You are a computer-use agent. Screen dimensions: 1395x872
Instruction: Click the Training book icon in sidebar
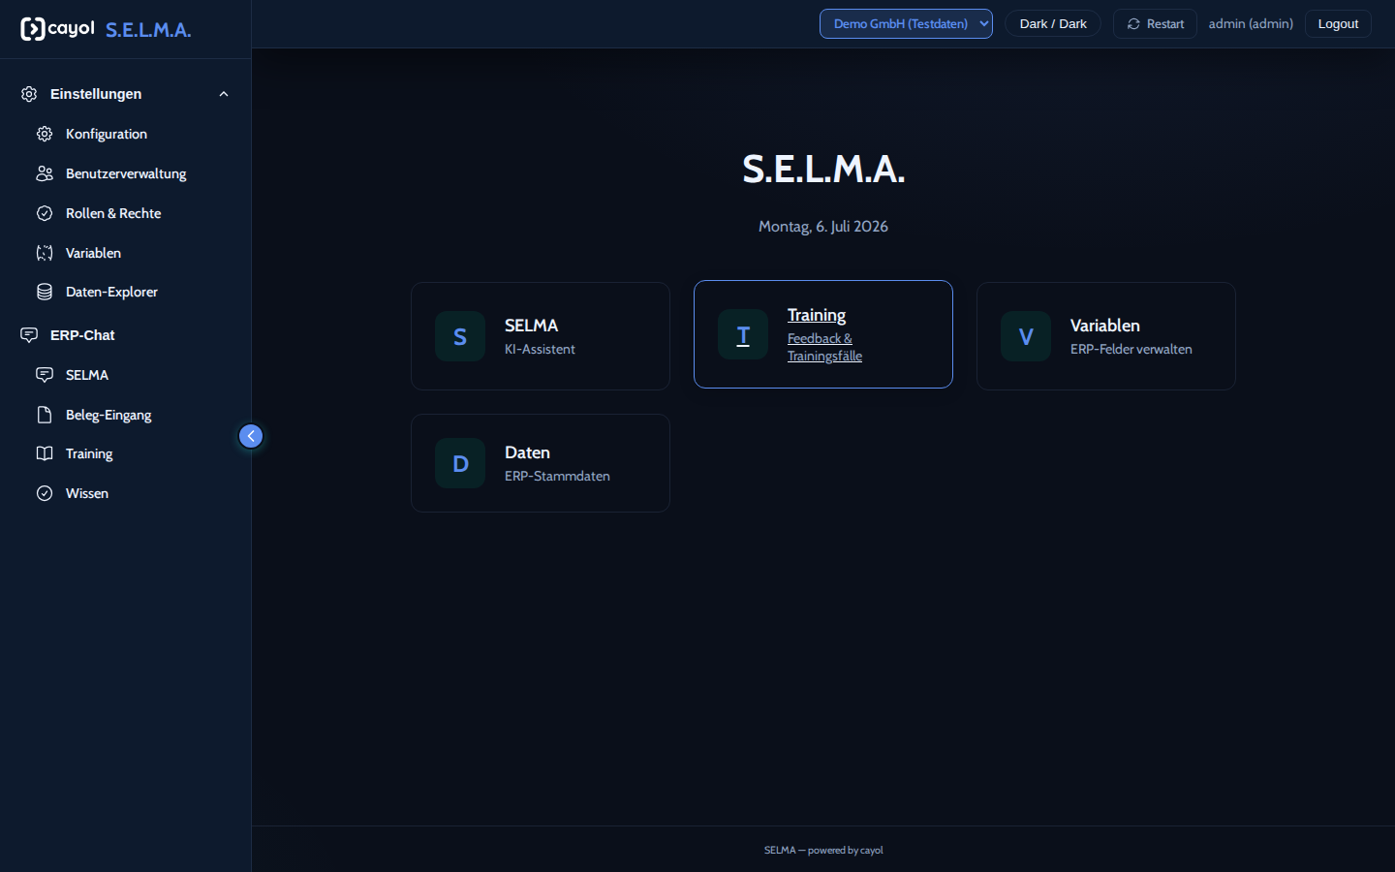[45, 453]
